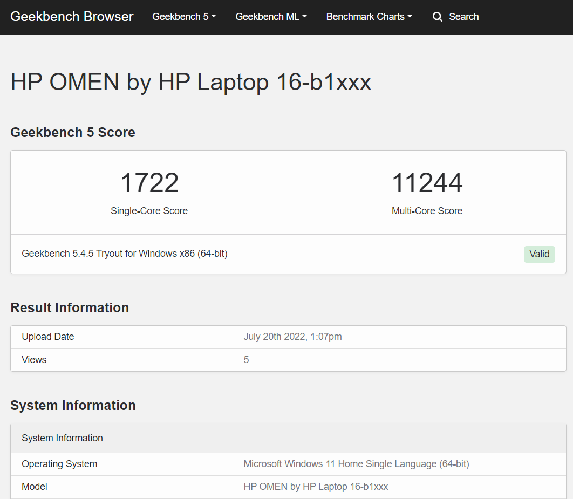Click the Geekbench 5.4.5 Tryout version text

125,254
